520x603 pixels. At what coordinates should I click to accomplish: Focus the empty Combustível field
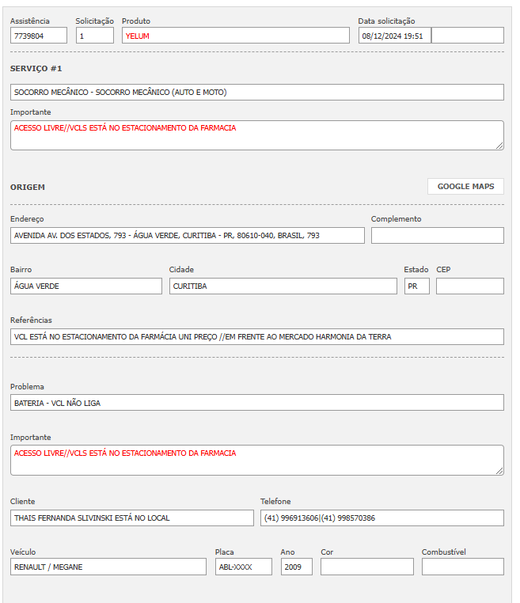(462, 567)
